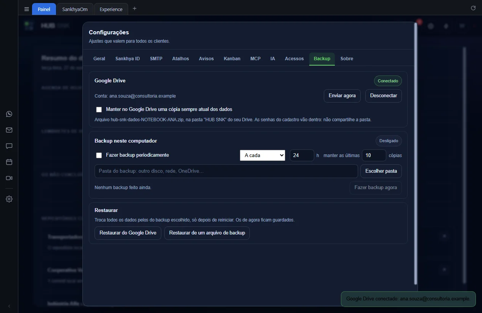The image size is (482, 313).
Task: Click the settings gear icon in sidebar
Action: pyautogui.click(x=9, y=199)
